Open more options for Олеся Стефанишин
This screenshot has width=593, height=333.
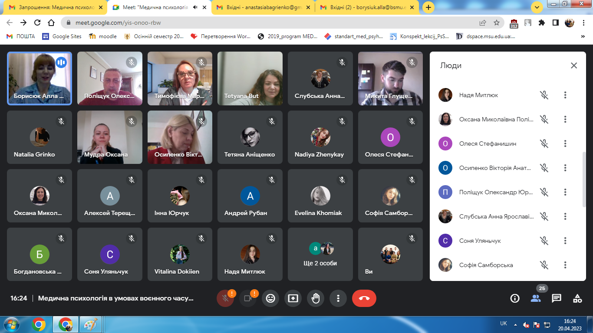(565, 144)
